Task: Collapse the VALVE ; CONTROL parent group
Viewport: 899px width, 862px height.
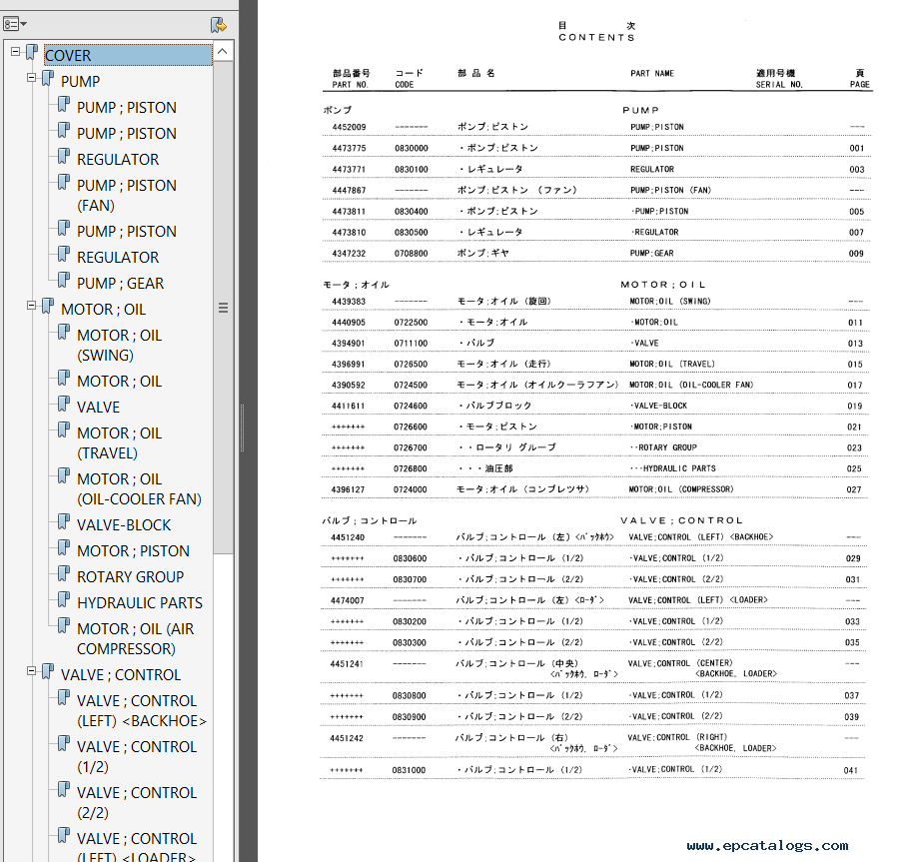Action: click(32, 671)
